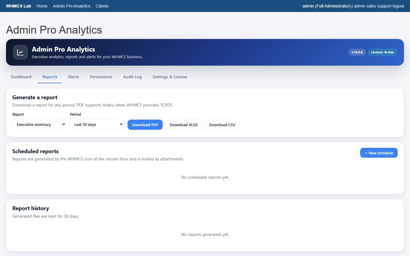
Task: Click the Download CSV button
Action: pos(222,125)
